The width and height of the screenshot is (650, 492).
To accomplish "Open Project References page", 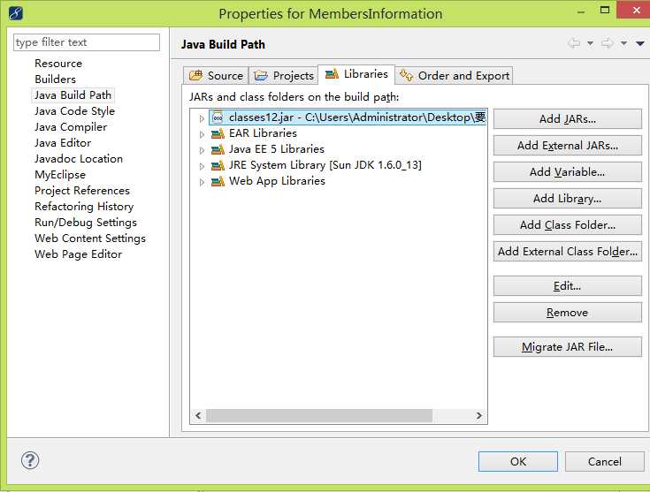I will [x=82, y=191].
